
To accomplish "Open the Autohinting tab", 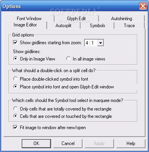I will tap(122, 19).
